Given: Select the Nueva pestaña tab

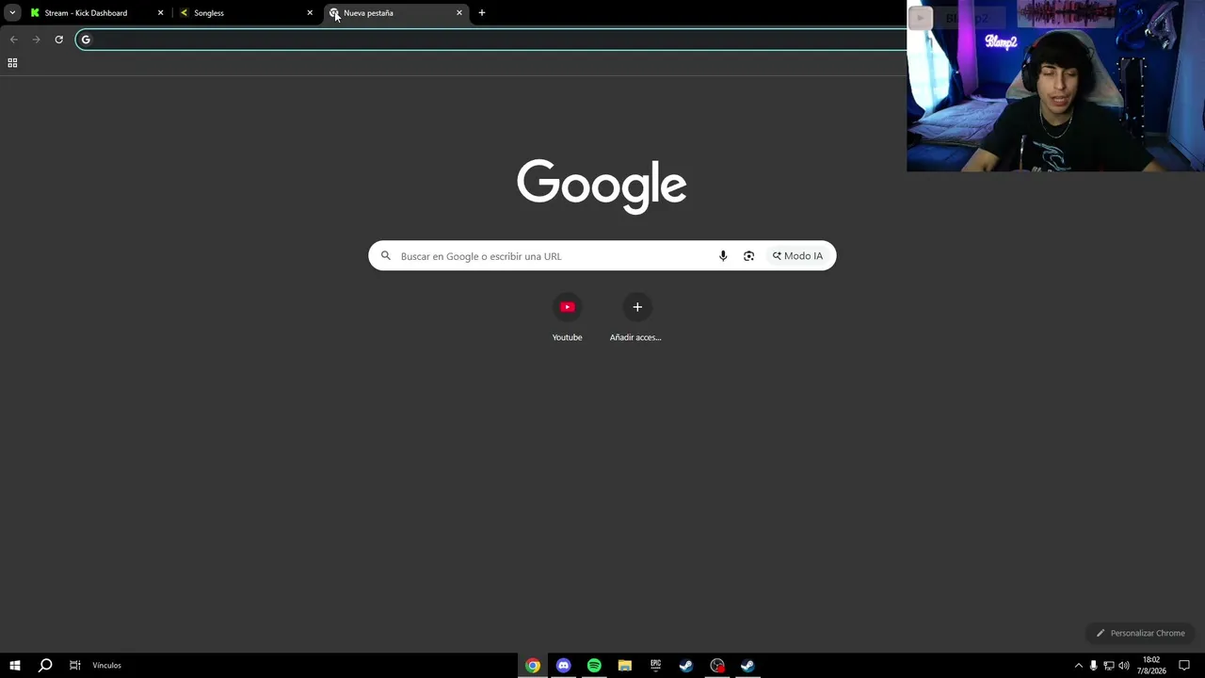Looking at the screenshot, I should (396, 13).
